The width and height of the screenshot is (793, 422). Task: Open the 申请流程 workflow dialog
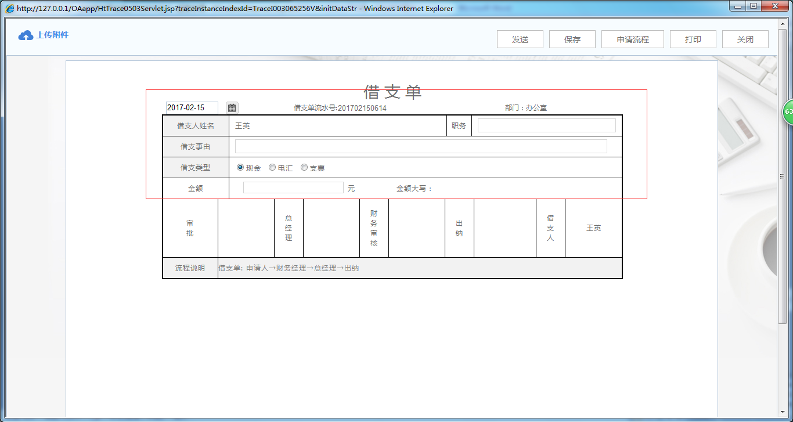pos(632,39)
